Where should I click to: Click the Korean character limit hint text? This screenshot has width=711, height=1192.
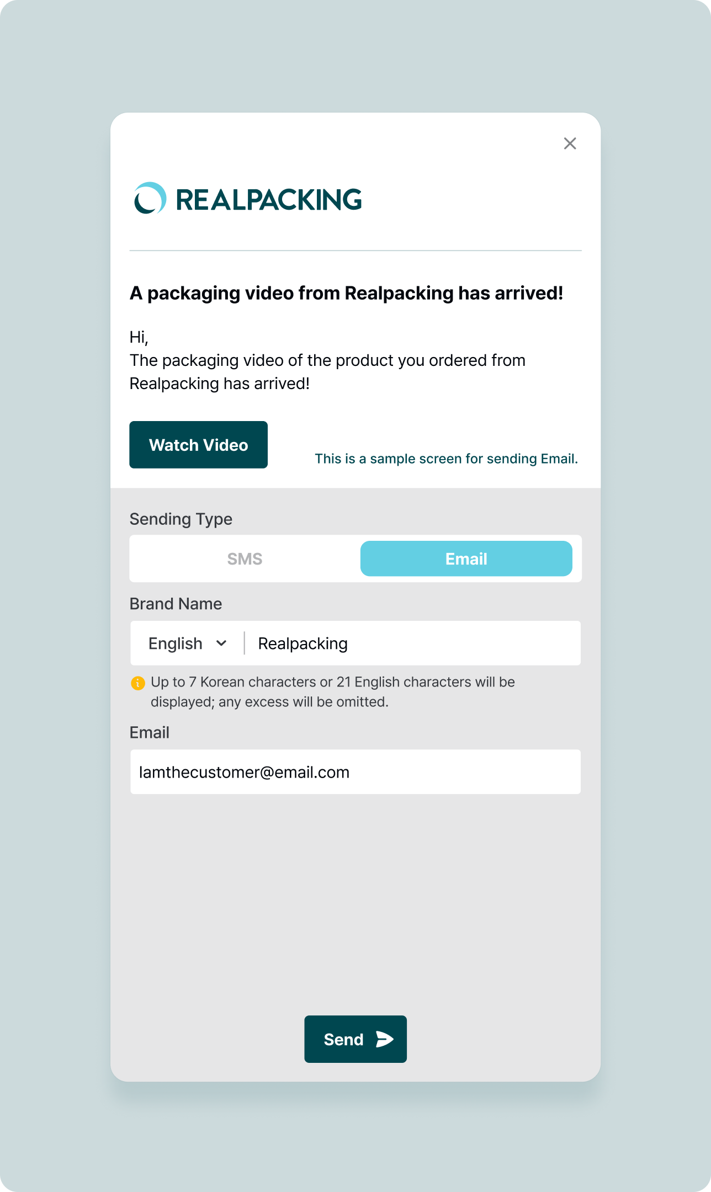click(332, 692)
